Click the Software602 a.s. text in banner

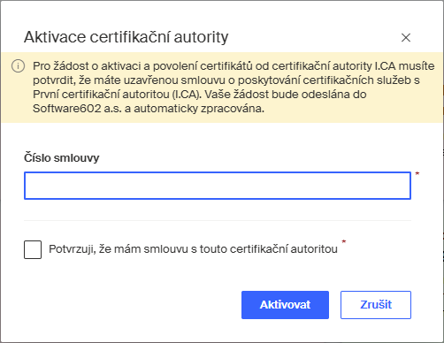pos(77,109)
